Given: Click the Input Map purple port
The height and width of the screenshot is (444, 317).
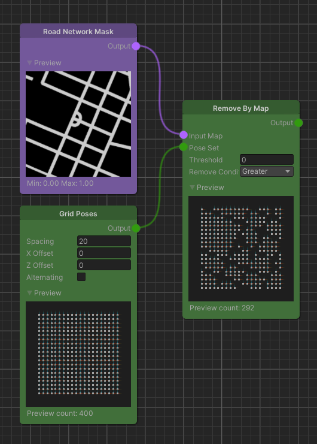Looking at the screenshot, I should click(x=184, y=135).
